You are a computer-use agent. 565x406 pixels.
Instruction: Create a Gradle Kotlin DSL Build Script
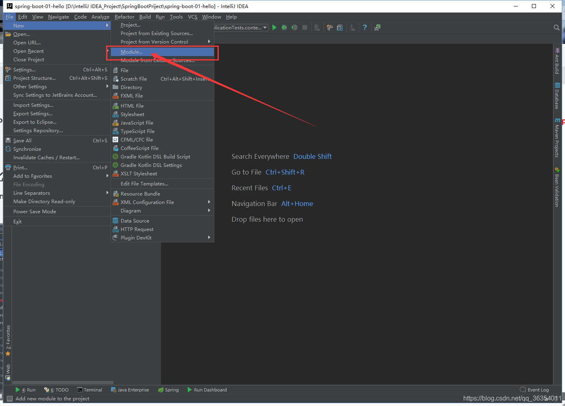[x=163, y=157]
